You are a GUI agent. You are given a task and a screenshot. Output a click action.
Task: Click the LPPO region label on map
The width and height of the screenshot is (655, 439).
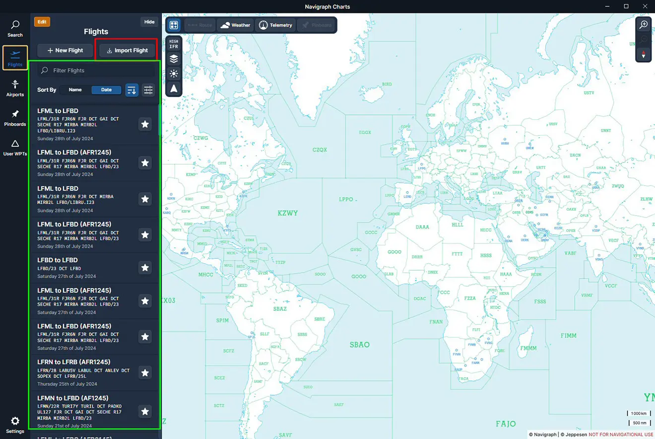pos(346,199)
